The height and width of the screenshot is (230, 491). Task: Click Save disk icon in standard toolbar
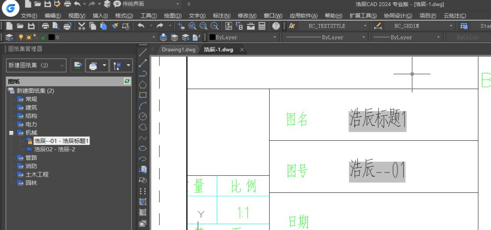point(31,26)
